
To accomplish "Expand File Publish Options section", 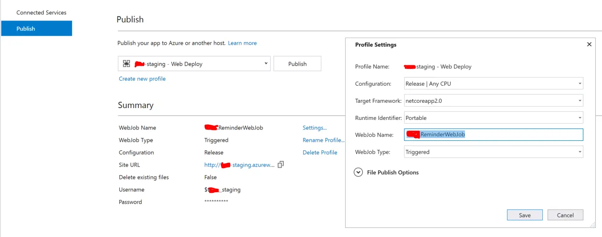I will (x=359, y=172).
